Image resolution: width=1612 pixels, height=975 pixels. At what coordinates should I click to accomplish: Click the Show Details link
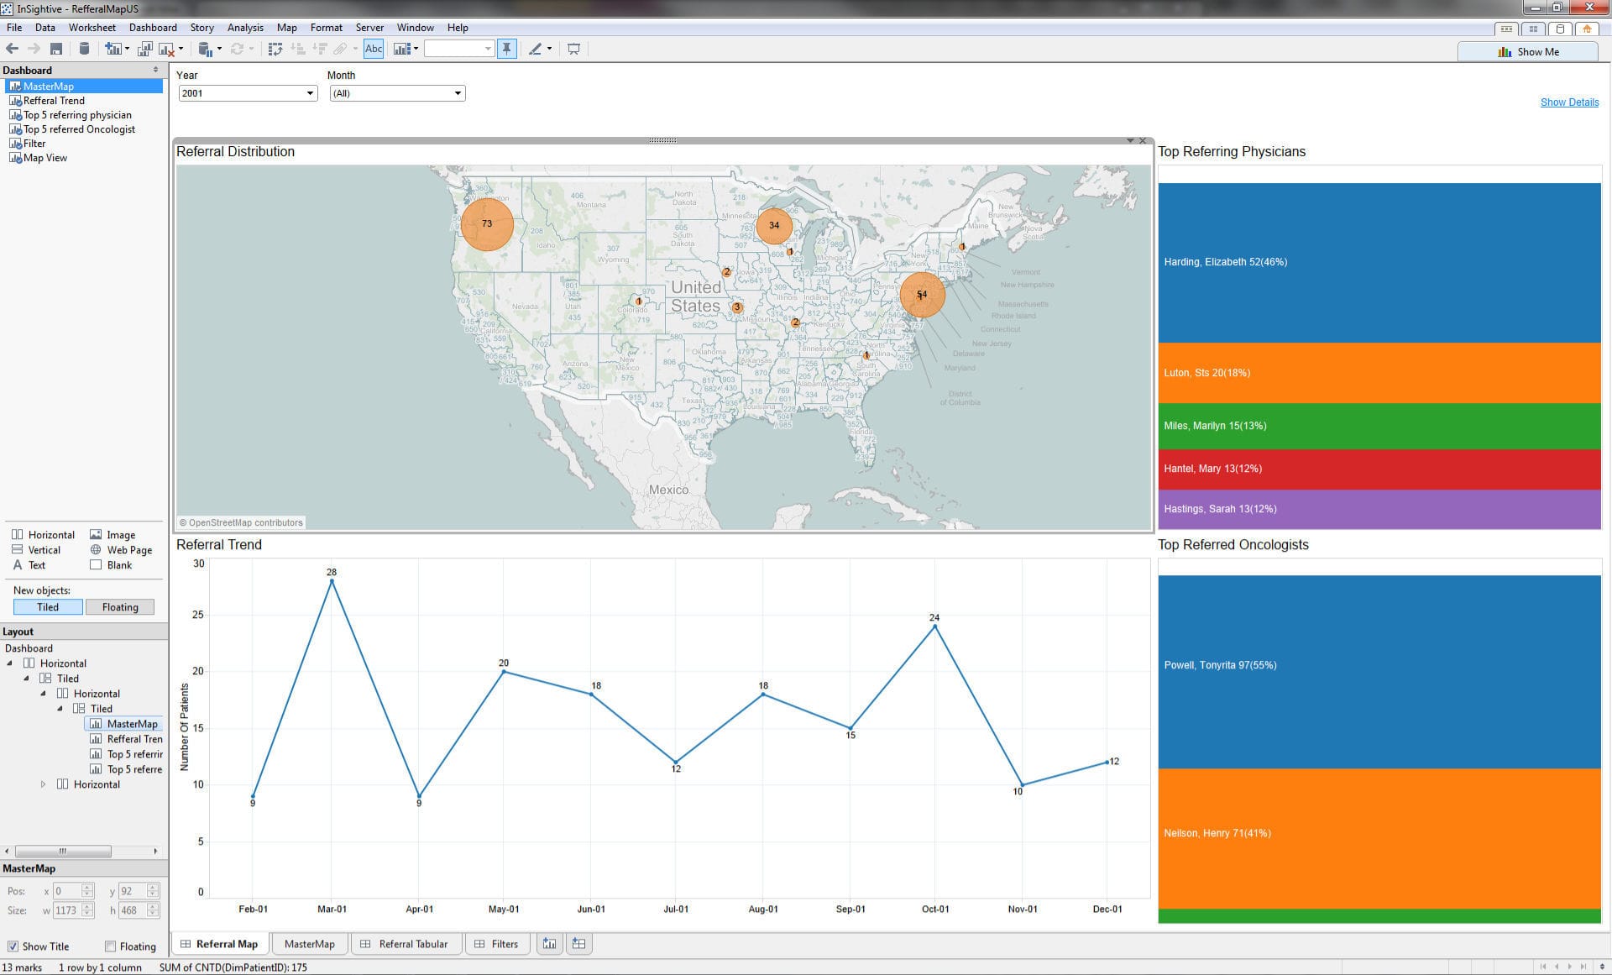pyautogui.click(x=1568, y=102)
